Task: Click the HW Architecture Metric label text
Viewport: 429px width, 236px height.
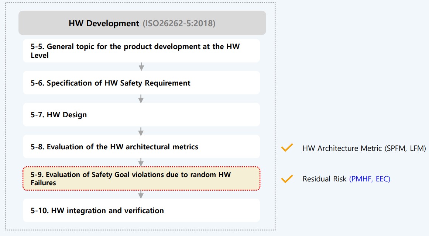Action: 340,148
